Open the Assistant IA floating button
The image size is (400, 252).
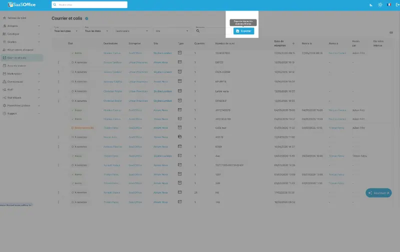[x=378, y=193]
